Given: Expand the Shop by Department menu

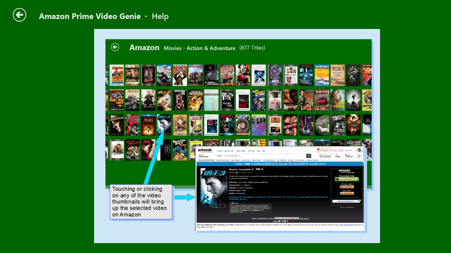Looking at the screenshot, I should point(203,156).
